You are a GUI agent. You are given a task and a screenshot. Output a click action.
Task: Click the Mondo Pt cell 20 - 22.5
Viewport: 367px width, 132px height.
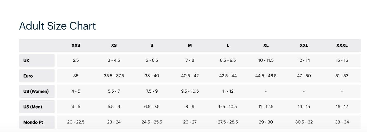pyautogui.click(x=76, y=122)
